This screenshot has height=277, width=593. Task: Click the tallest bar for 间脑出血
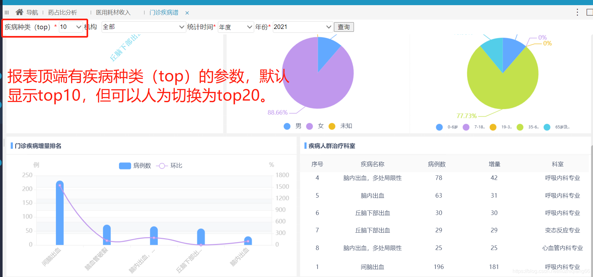tap(60, 213)
